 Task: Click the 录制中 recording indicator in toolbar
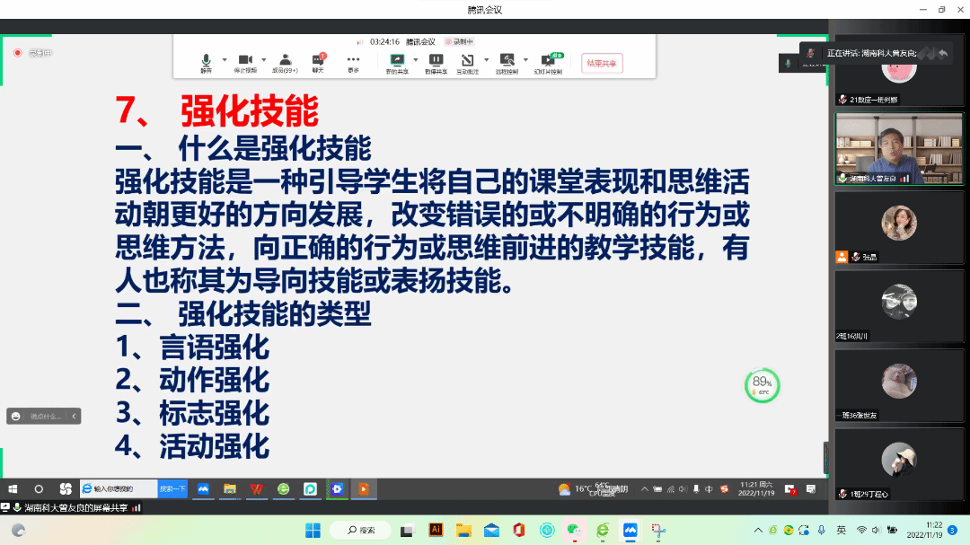tap(459, 42)
